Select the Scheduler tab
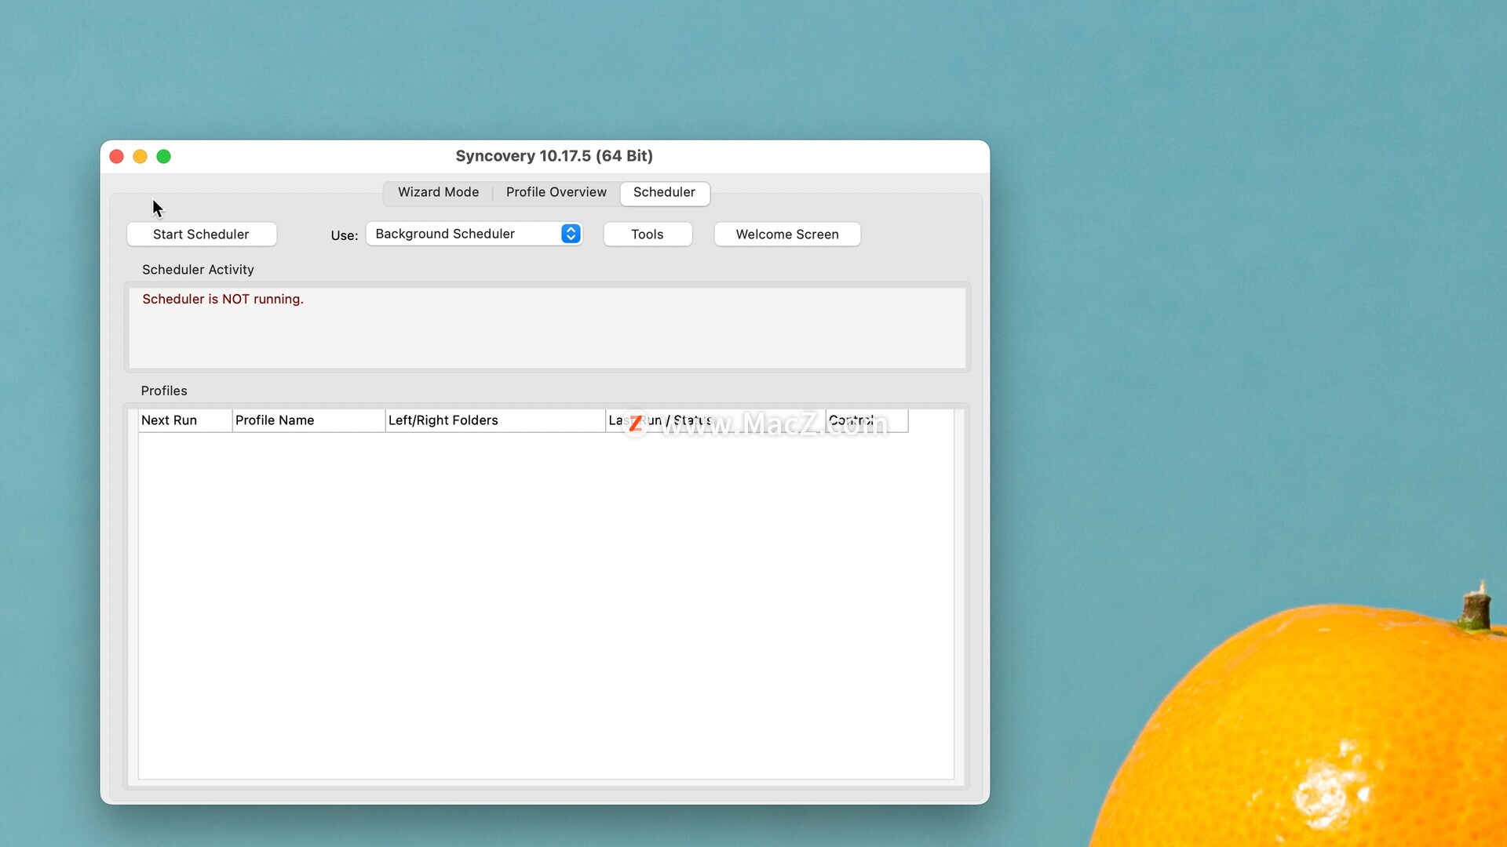The width and height of the screenshot is (1507, 847). coord(664,193)
